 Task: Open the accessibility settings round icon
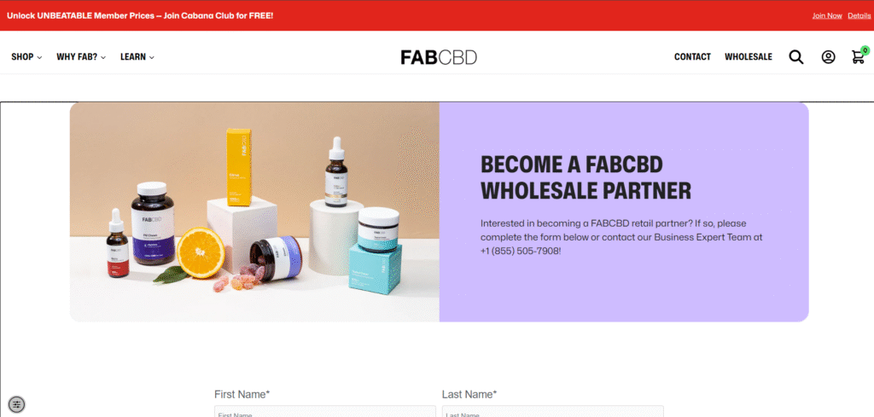click(x=17, y=404)
